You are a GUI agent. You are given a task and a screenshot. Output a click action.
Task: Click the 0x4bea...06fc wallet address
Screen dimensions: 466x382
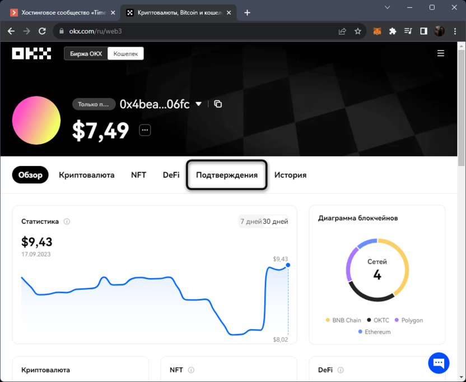[x=155, y=104]
